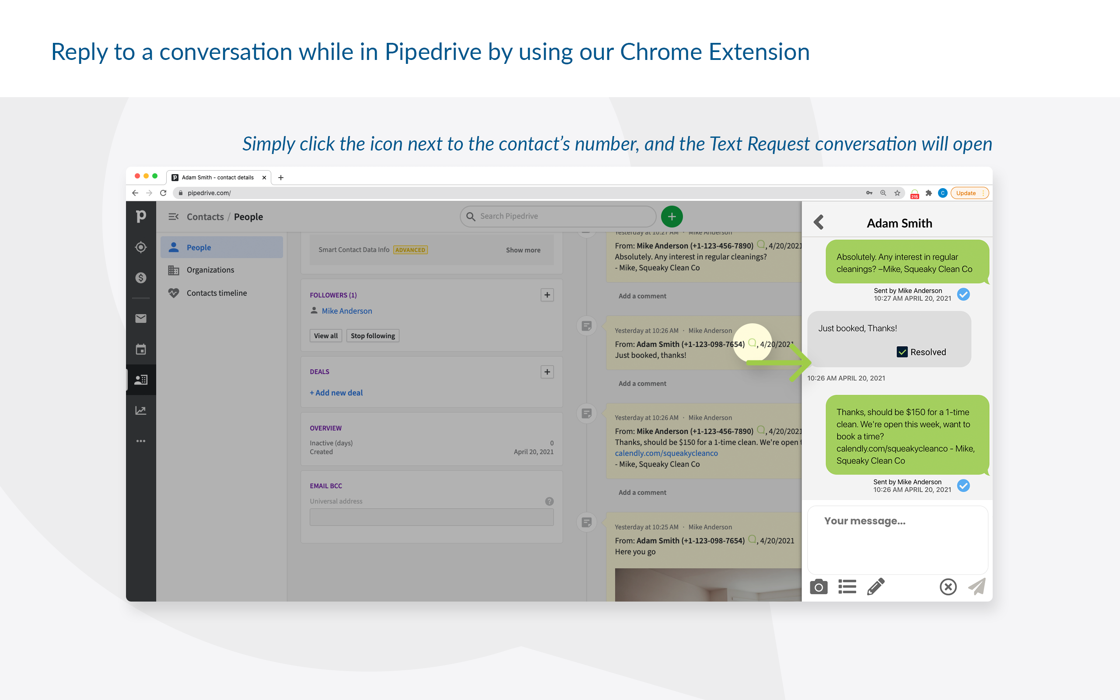Send message with paper plane icon
1120x700 pixels.
976,587
